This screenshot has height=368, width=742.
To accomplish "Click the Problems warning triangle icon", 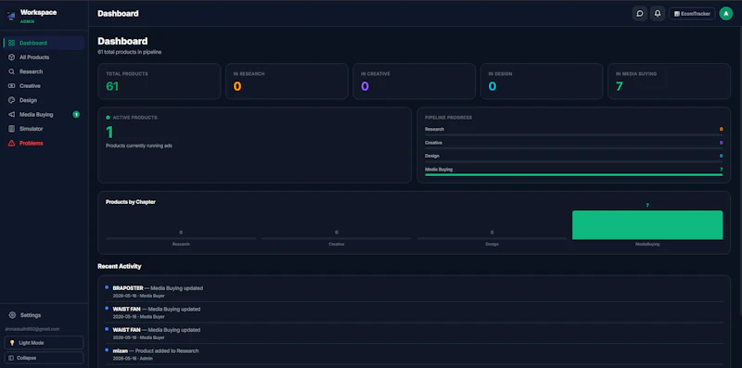I will [x=11, y=143].
